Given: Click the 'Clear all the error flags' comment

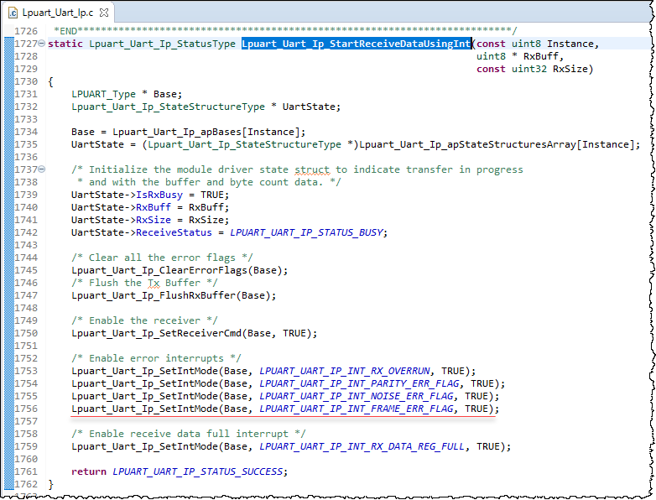Looking at the screenshot, I should click(162, 258).
